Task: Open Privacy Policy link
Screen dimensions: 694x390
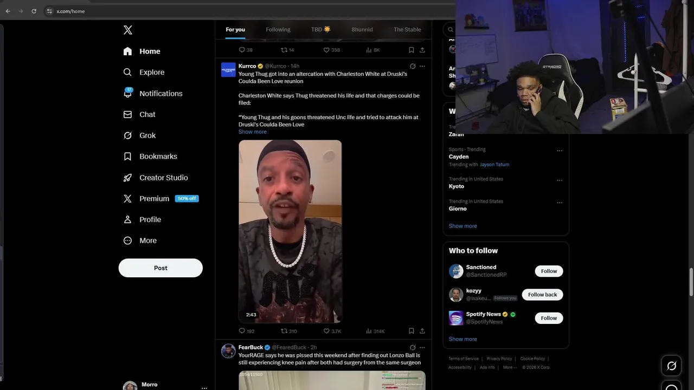Action: (x=499, y=359)
